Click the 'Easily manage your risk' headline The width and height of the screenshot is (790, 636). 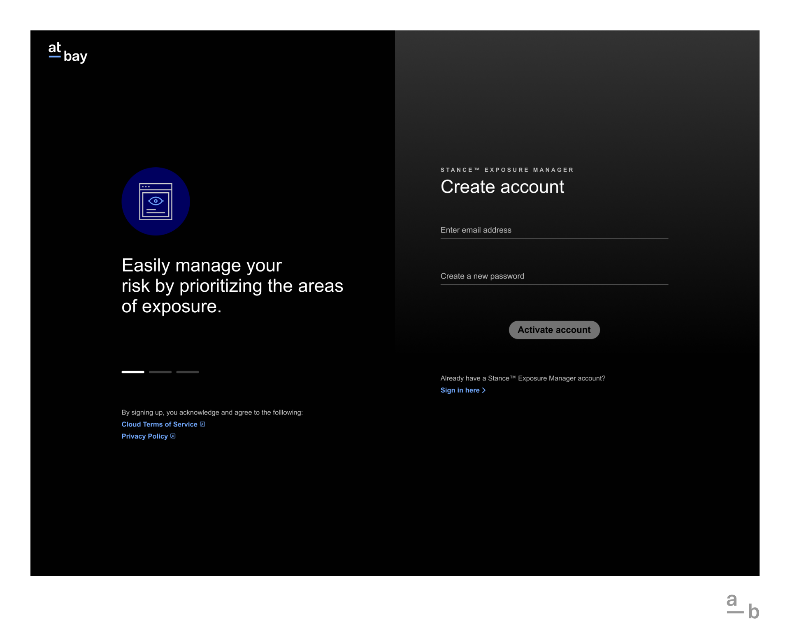point(232,286)
